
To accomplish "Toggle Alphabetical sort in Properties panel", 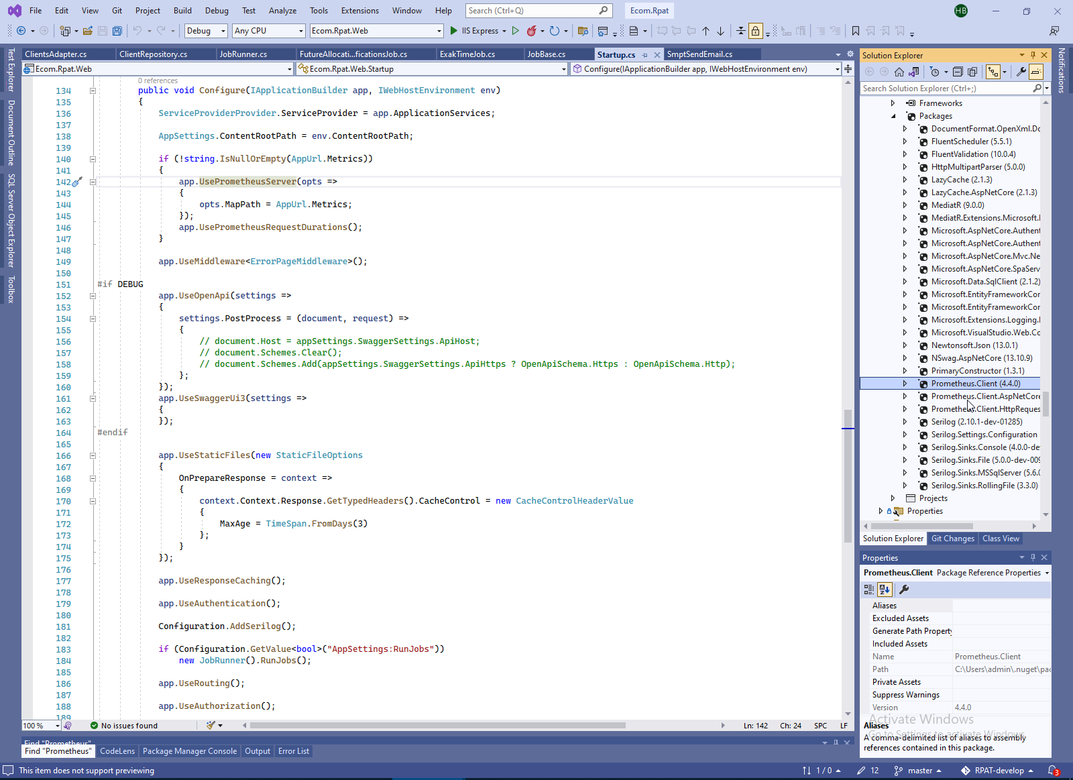I will click(x=885, y=590).
